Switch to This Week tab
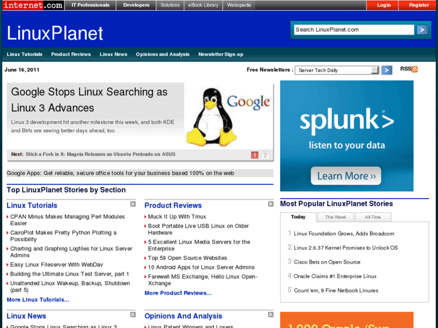Screen dimensions: 438x328 336,217
